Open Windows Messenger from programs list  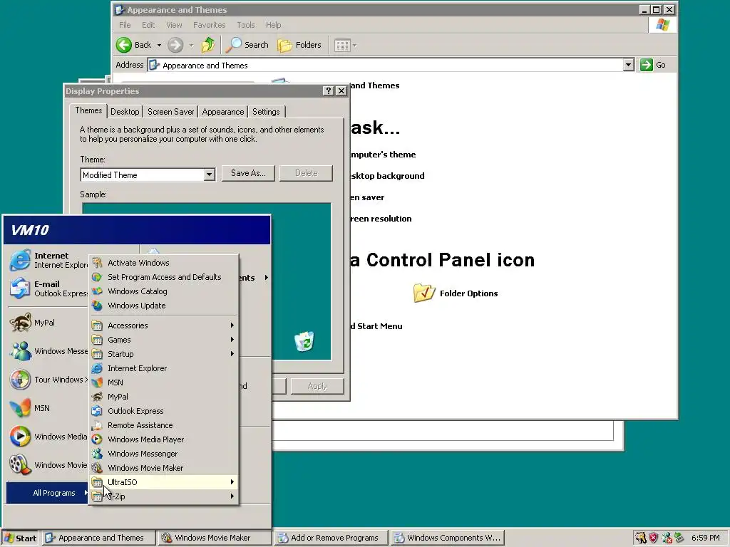coord(164,454)
